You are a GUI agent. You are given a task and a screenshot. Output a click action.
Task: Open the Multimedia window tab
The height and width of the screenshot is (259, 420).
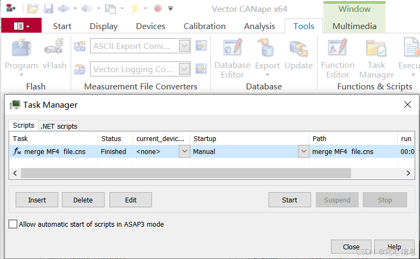[354, 26]
